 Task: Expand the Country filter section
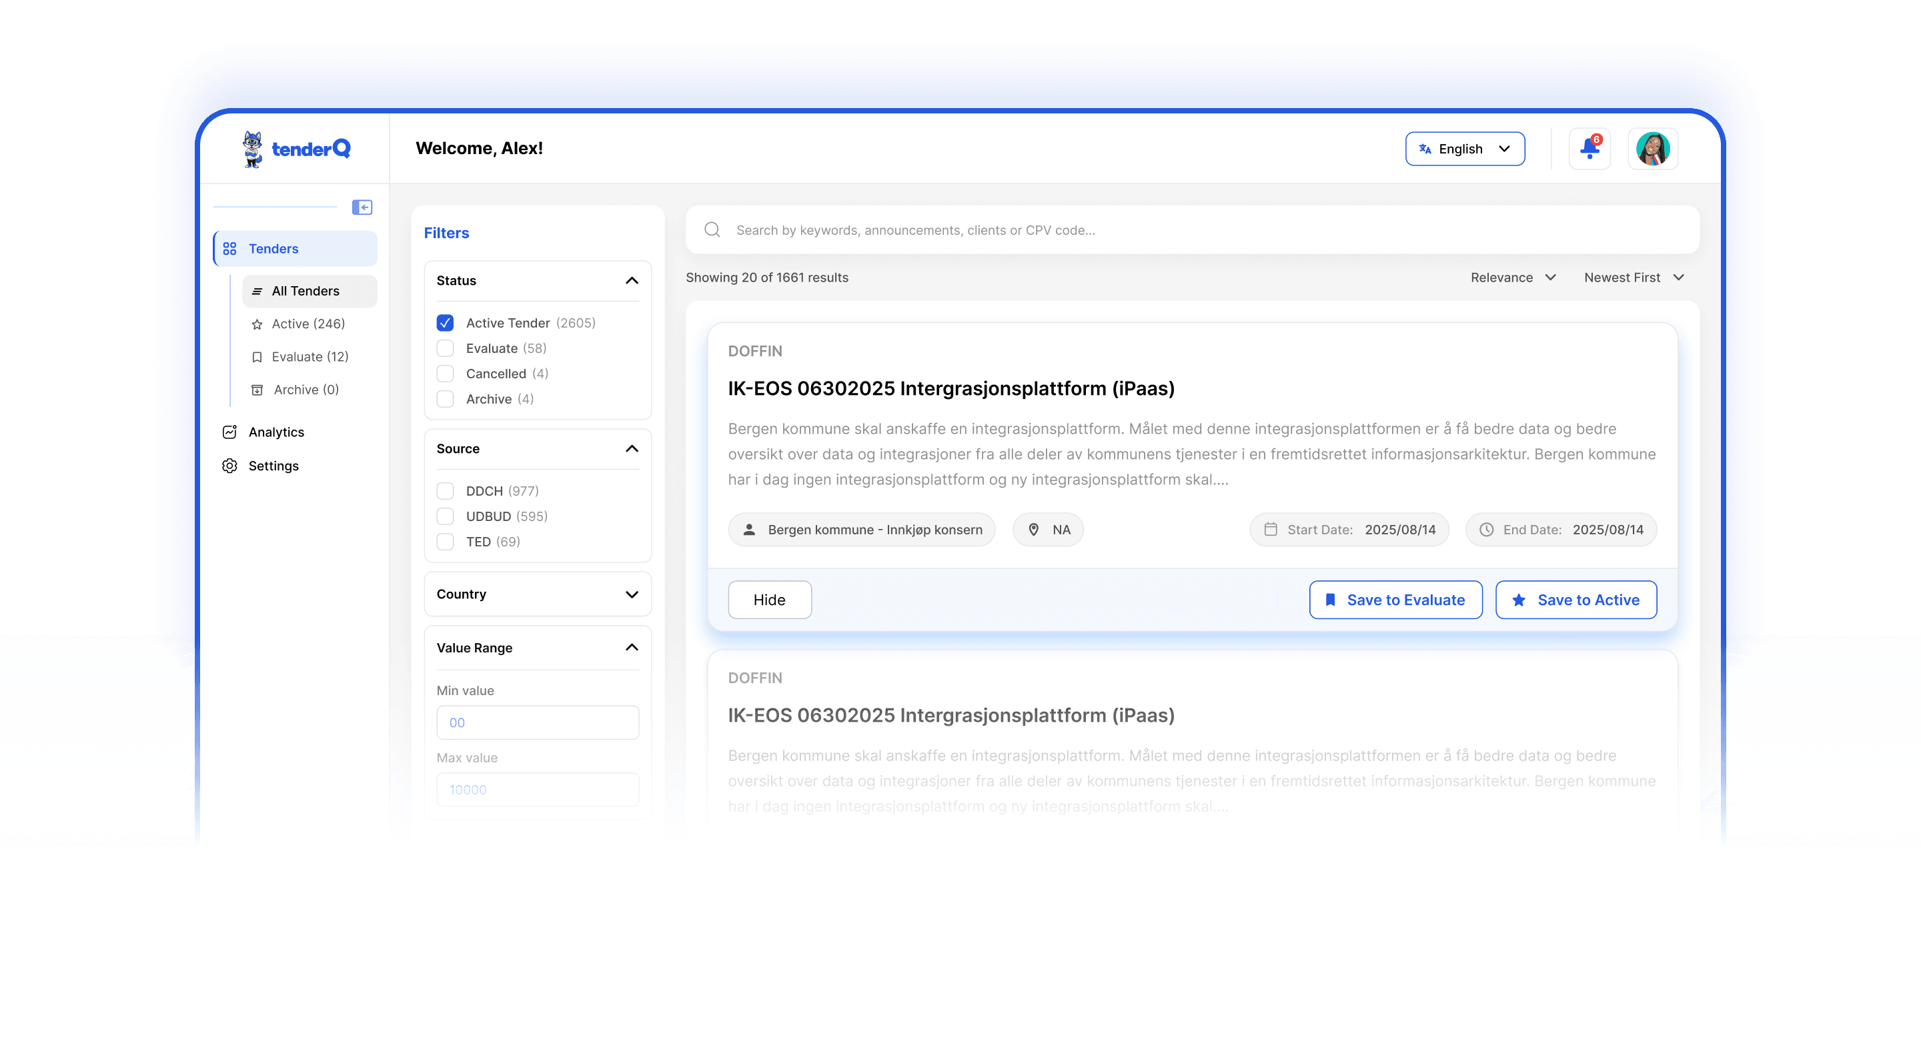[632, 594]
